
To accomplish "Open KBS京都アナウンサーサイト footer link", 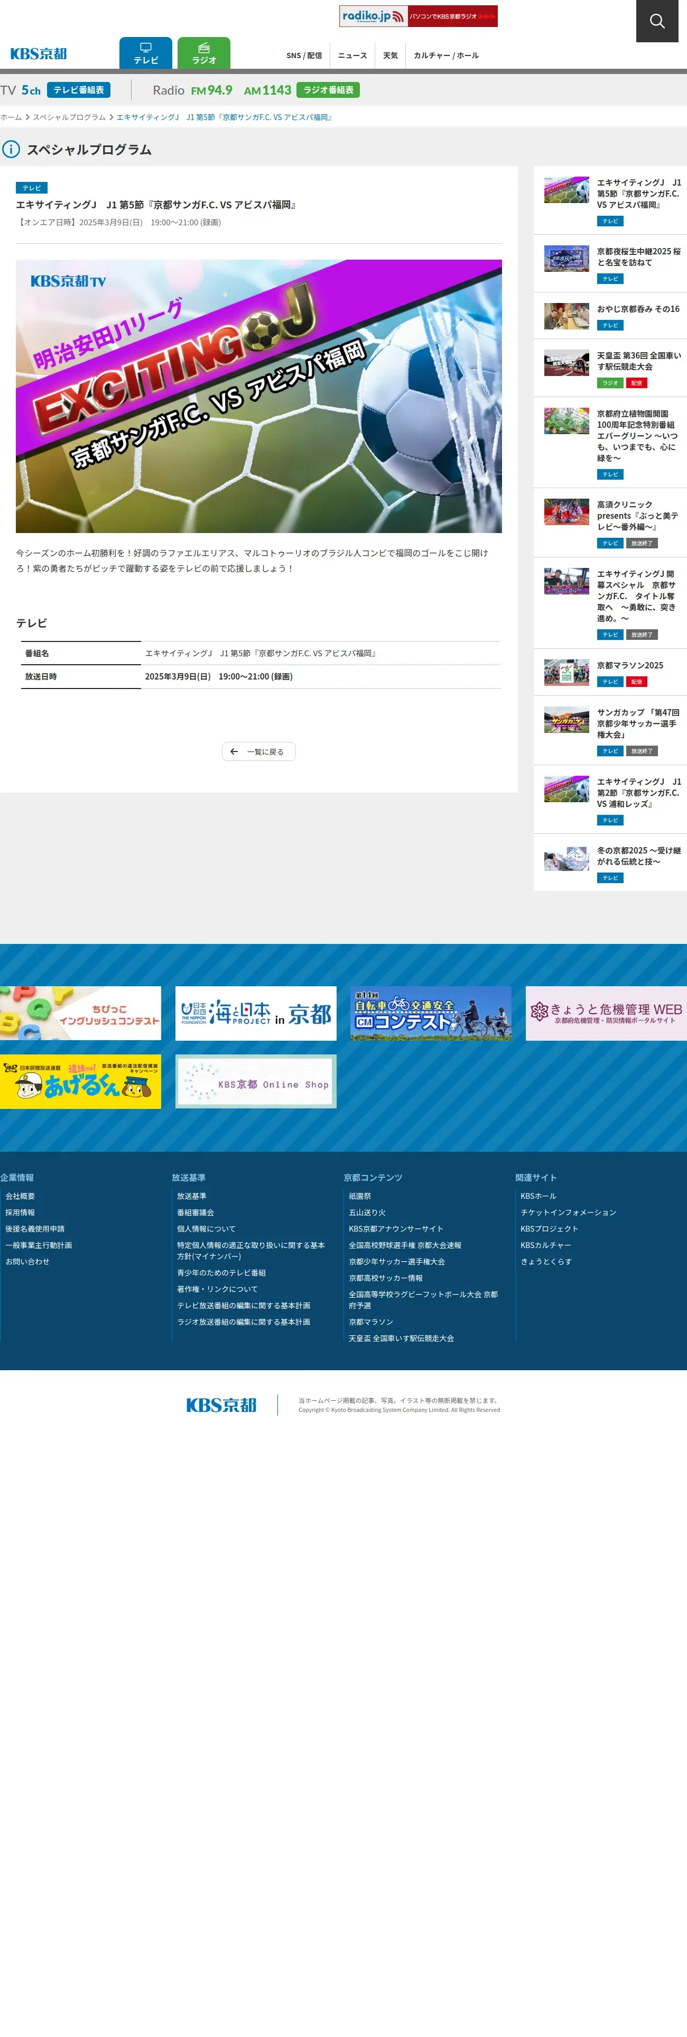I will [x=396, y=1229].
